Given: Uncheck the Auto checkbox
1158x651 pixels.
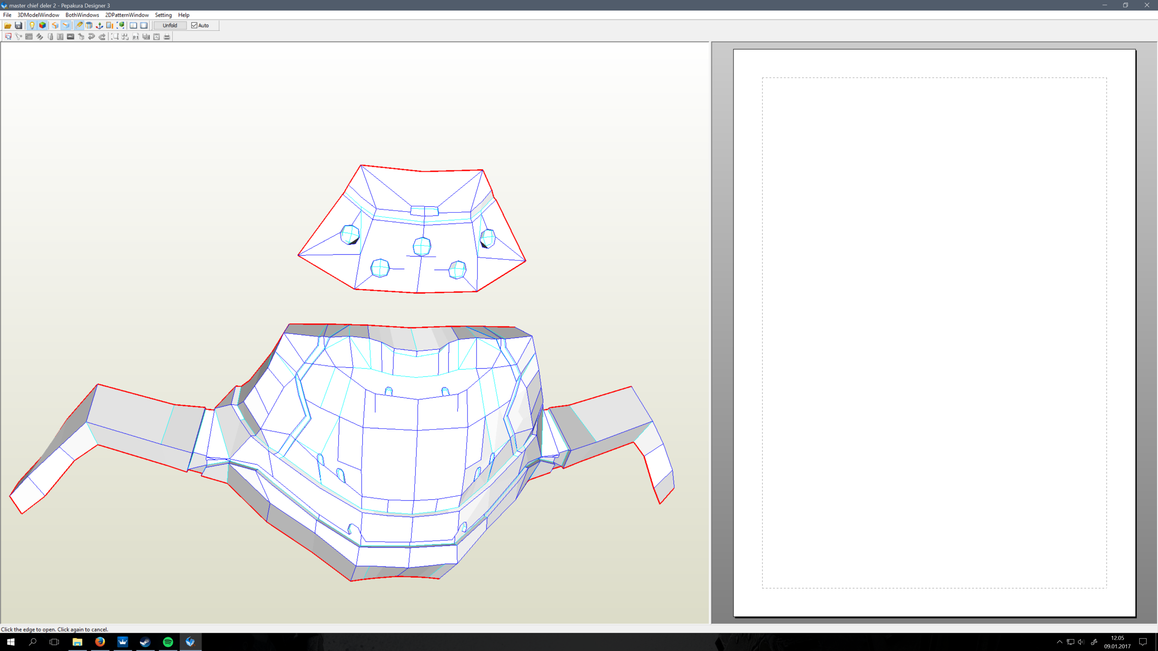Looking at the screenshot, I should 194,26.
